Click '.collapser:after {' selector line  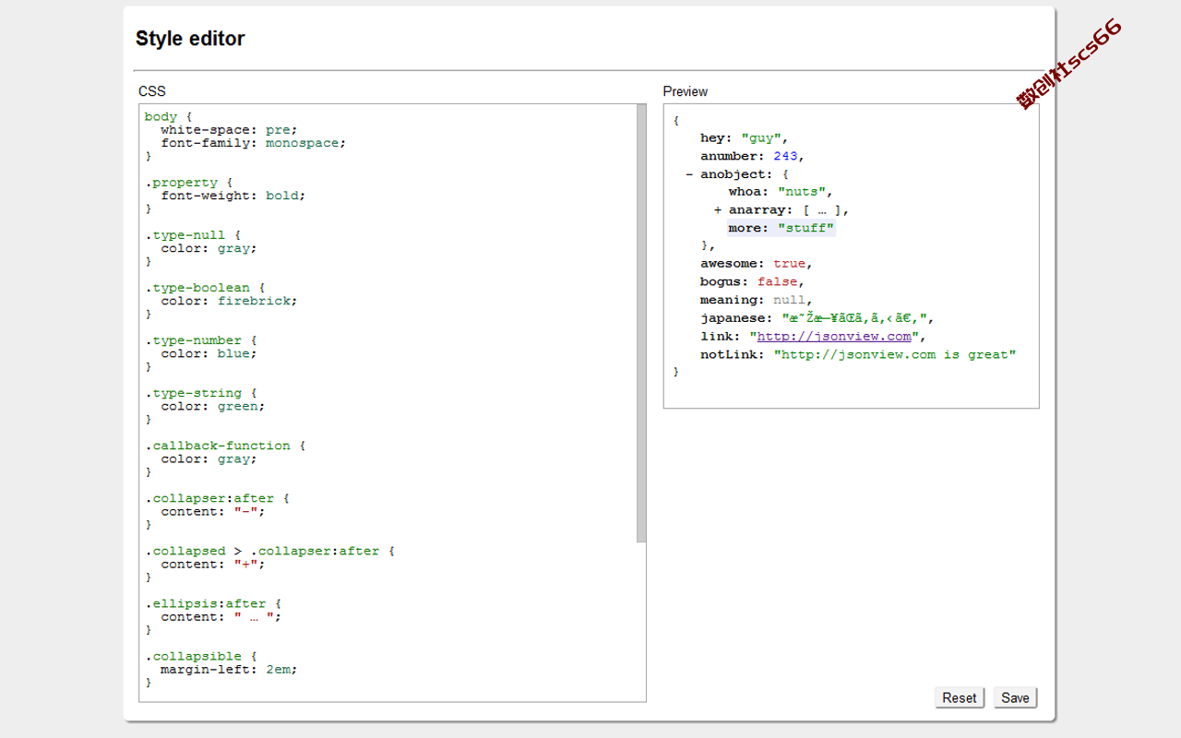(x=217, y=498)
